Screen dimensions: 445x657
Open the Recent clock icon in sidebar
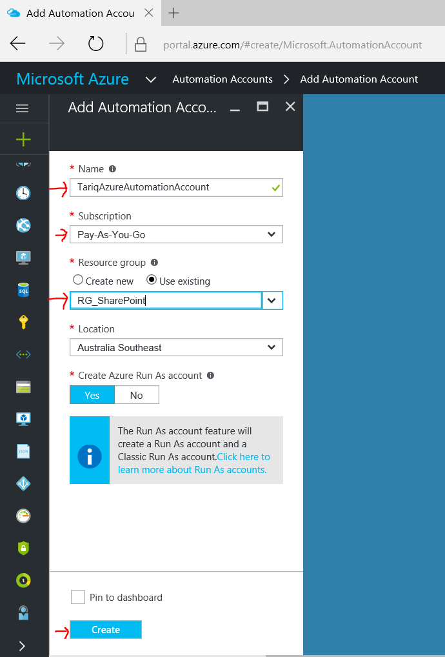[x=23, y=193]
